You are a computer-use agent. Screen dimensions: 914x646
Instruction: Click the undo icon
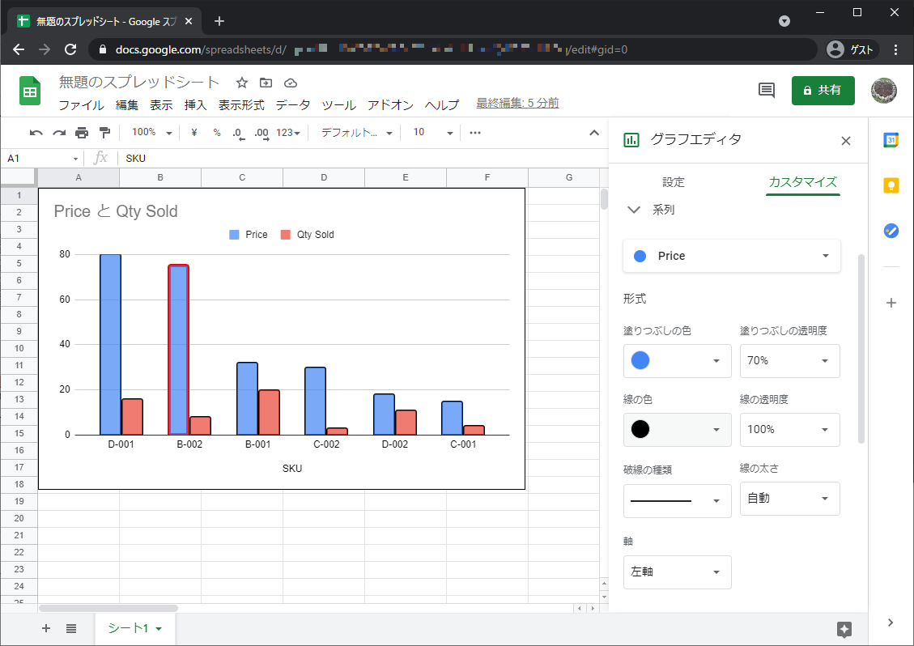36,131
